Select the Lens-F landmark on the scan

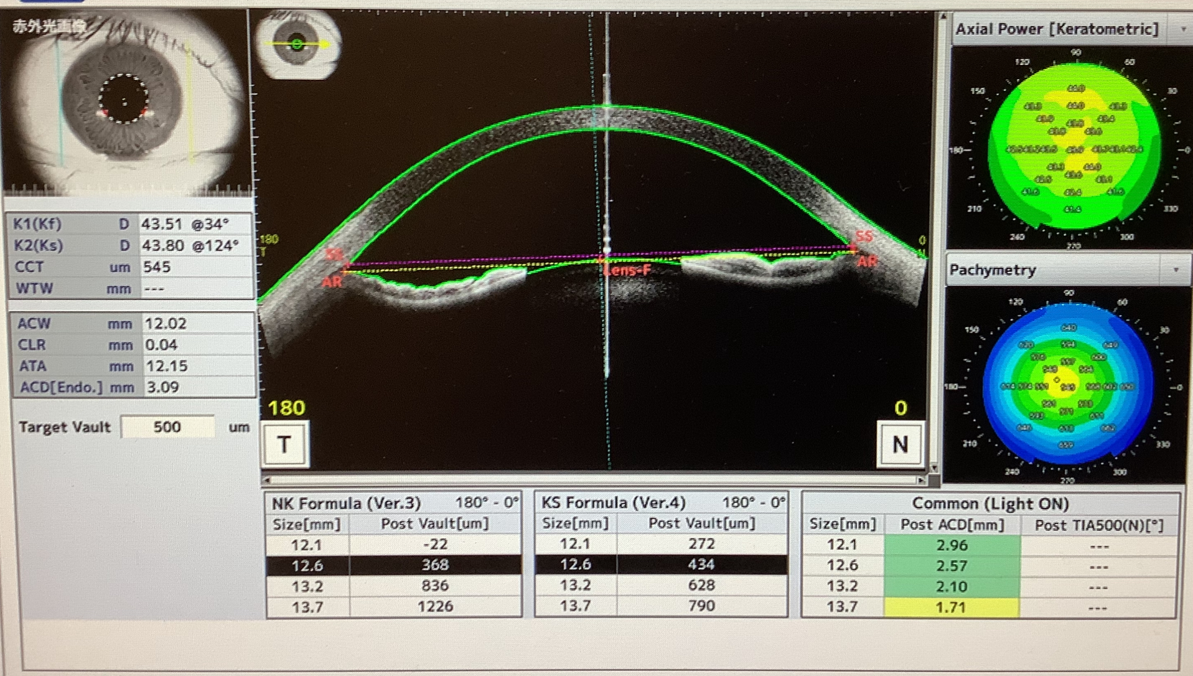(x=627, y=270)
